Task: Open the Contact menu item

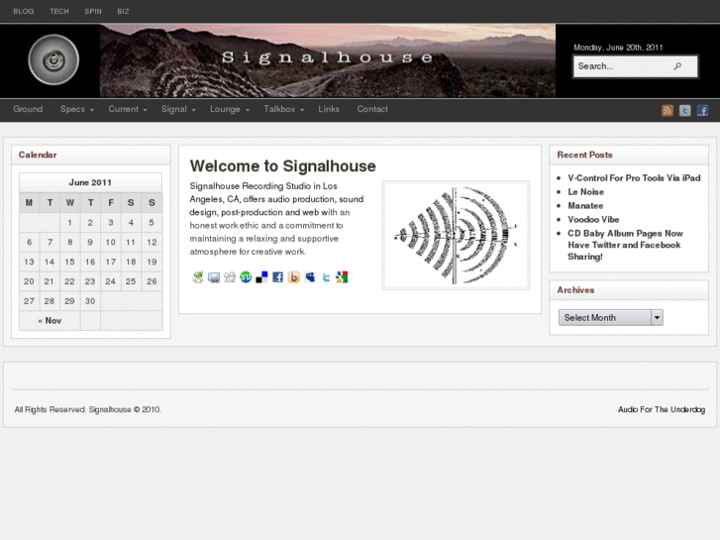Action: tap(372, 109)
